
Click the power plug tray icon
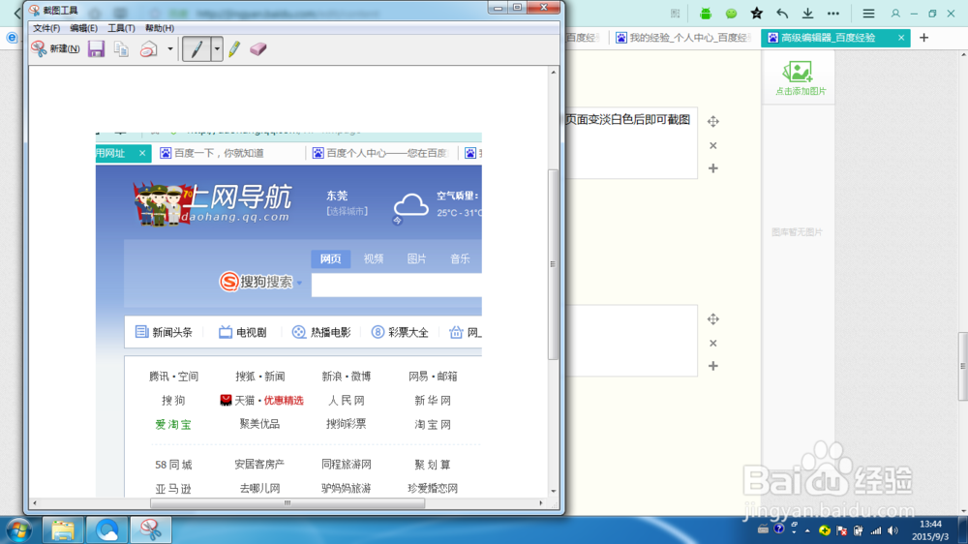point(858,530)
